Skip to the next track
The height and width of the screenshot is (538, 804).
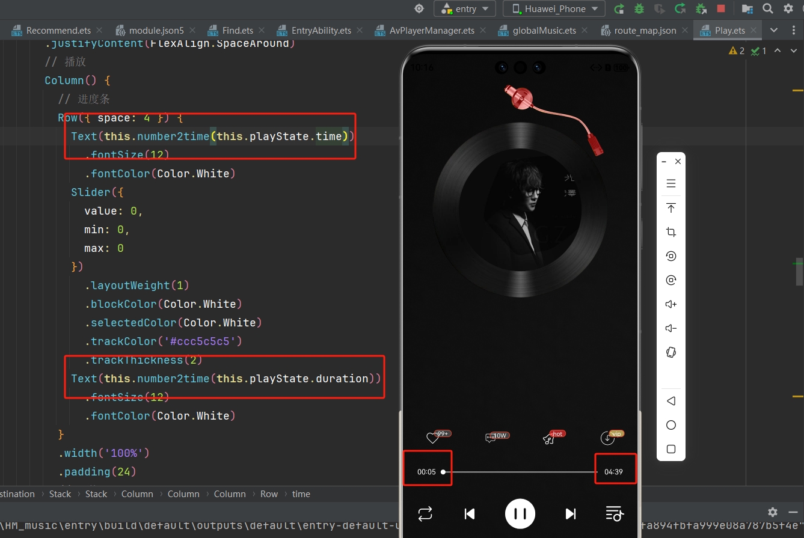570,513
